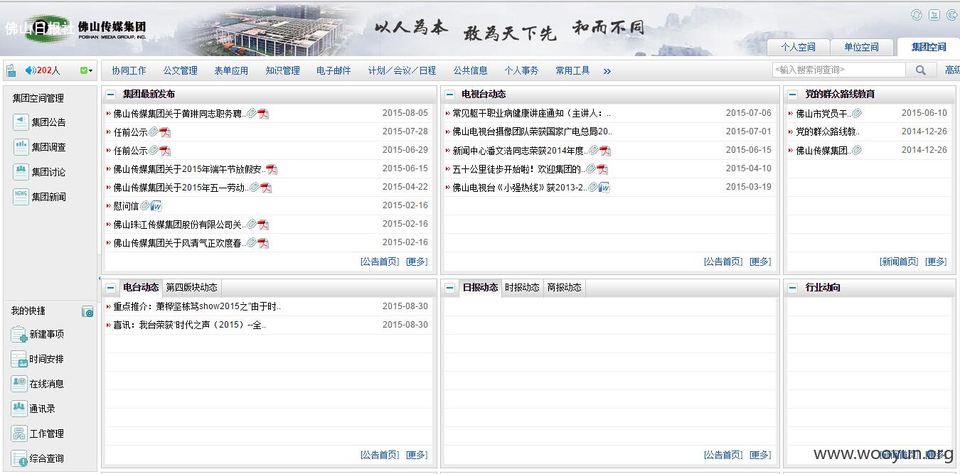Screen dimensions: 960x474
Task: Open the 个人事务 menu
Action: pyautogui.click(x=521, y=70)
